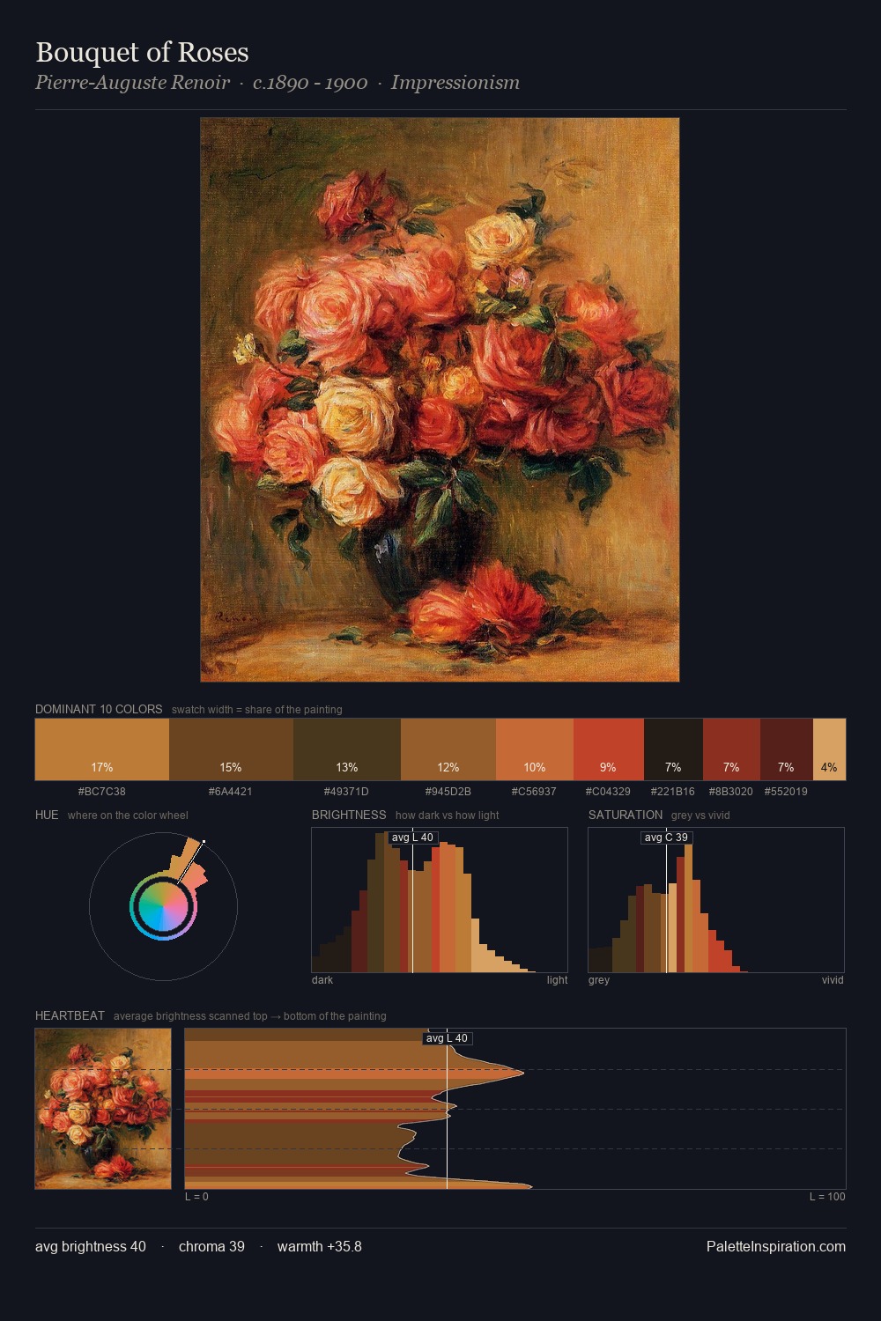Click the artist name "Pierre-Auguste Renoir"
The height and width of the screenshot is (1321, 881).
pyautogui.click(x=132, y=83)
